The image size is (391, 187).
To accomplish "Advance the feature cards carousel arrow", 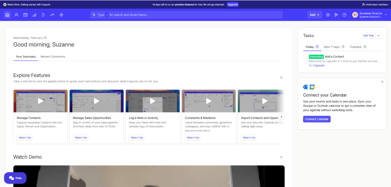I will coord(281,117).
